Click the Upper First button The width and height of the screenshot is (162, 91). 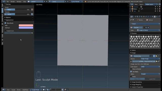click(x=137, y=79)
